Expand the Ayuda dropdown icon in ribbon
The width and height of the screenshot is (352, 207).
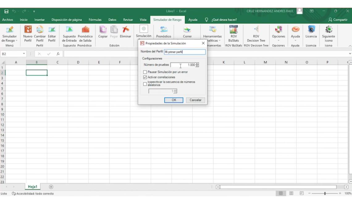[295, 41]
